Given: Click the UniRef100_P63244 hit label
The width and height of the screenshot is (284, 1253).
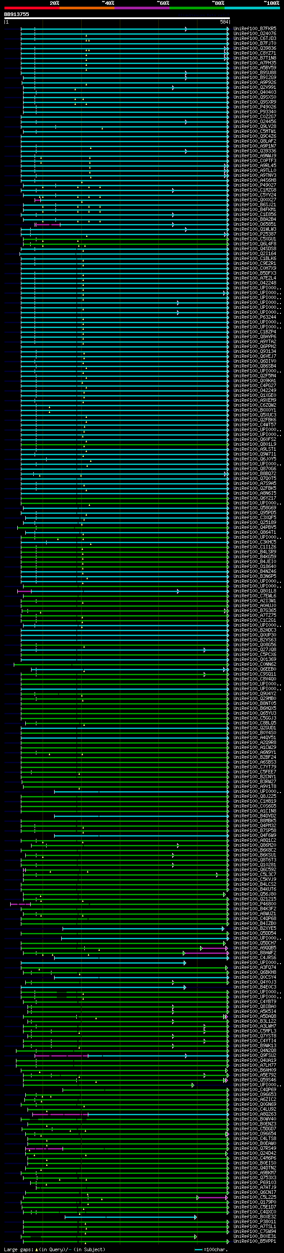Looking at the screenshot, I should 254,317.
